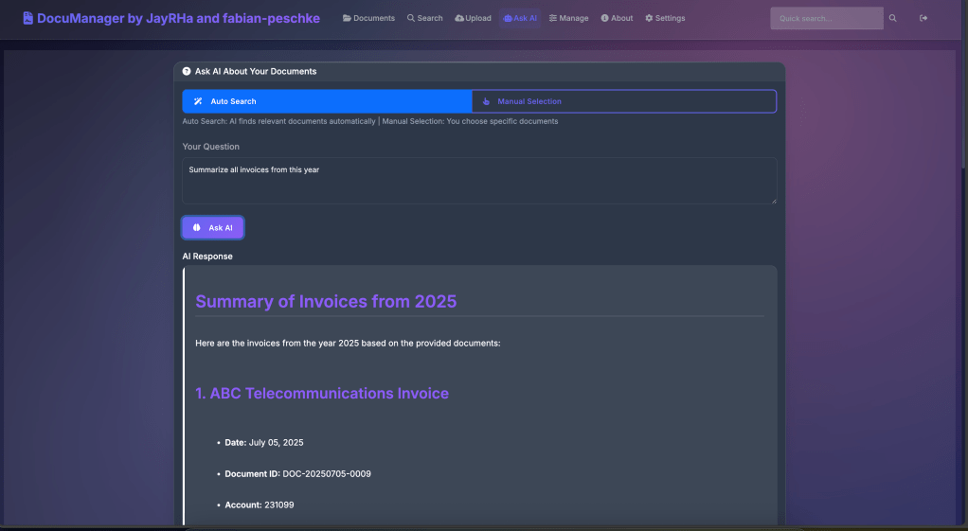Open the Manage menu item
This screenshot has height=531, width=968.
coord(568,18)
